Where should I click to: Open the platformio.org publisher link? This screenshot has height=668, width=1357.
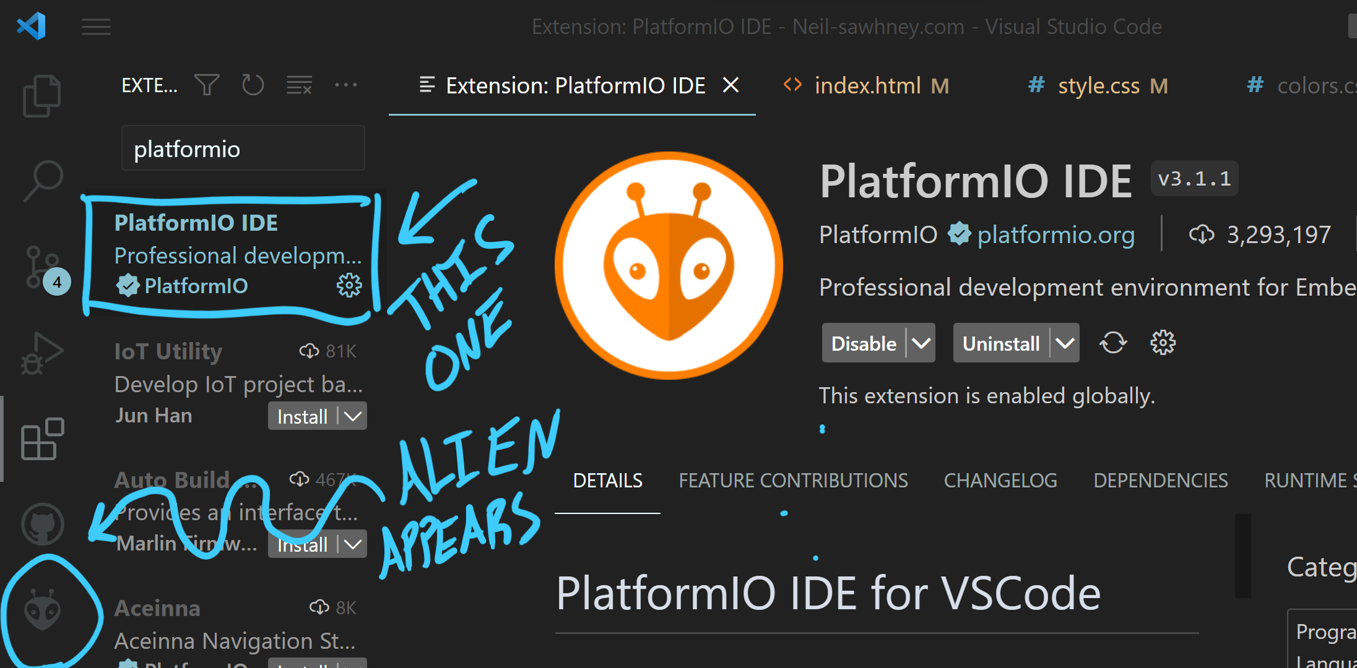(x=1056, y=235)
